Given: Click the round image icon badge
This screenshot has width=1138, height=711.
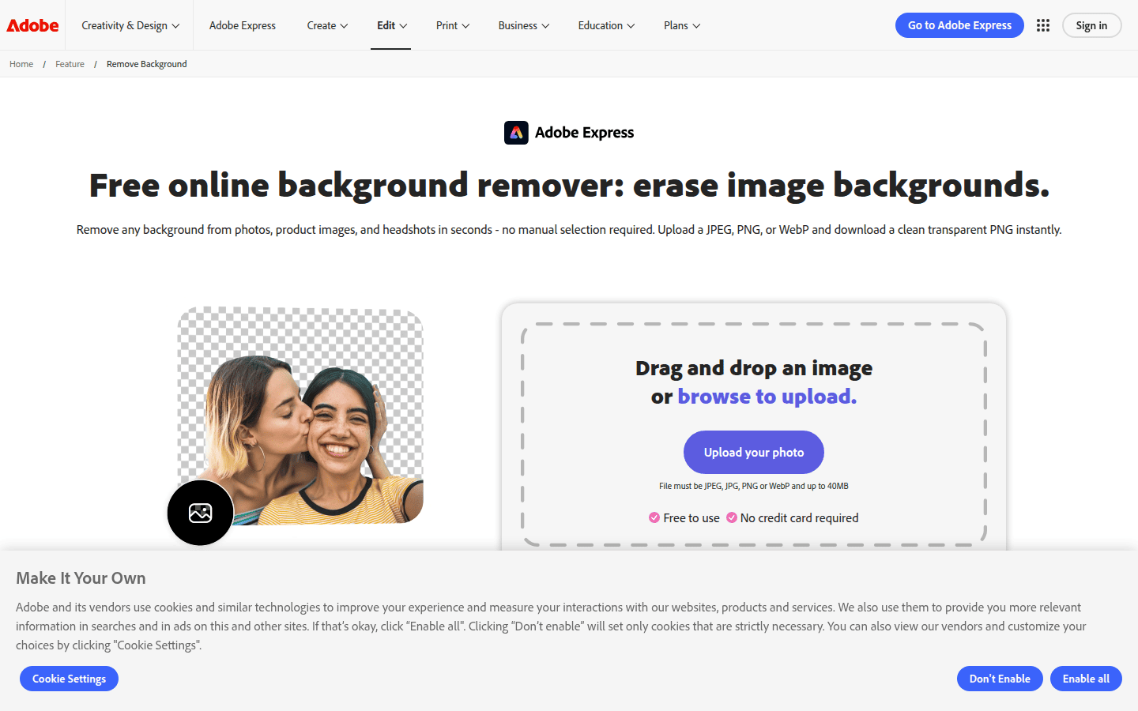Looking at the screenshot, I should (201, 513).
